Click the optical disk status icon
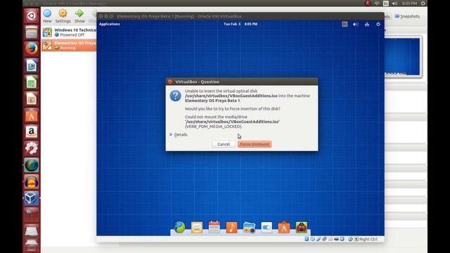Image resolution: width=450 pixels, height=253 pixels. [312, 239]
